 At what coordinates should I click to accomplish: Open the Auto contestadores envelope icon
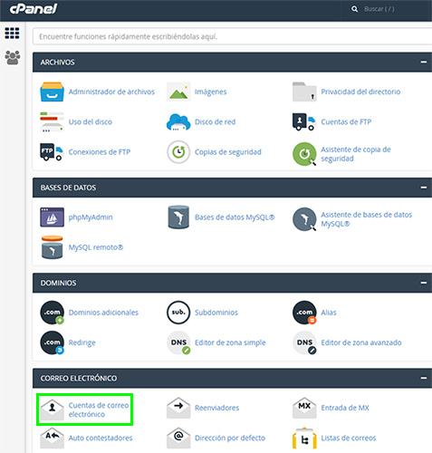pyautogui.click(x=52, y=438)
